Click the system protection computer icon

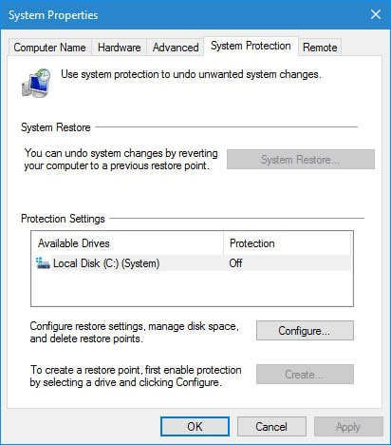(36, 83)
